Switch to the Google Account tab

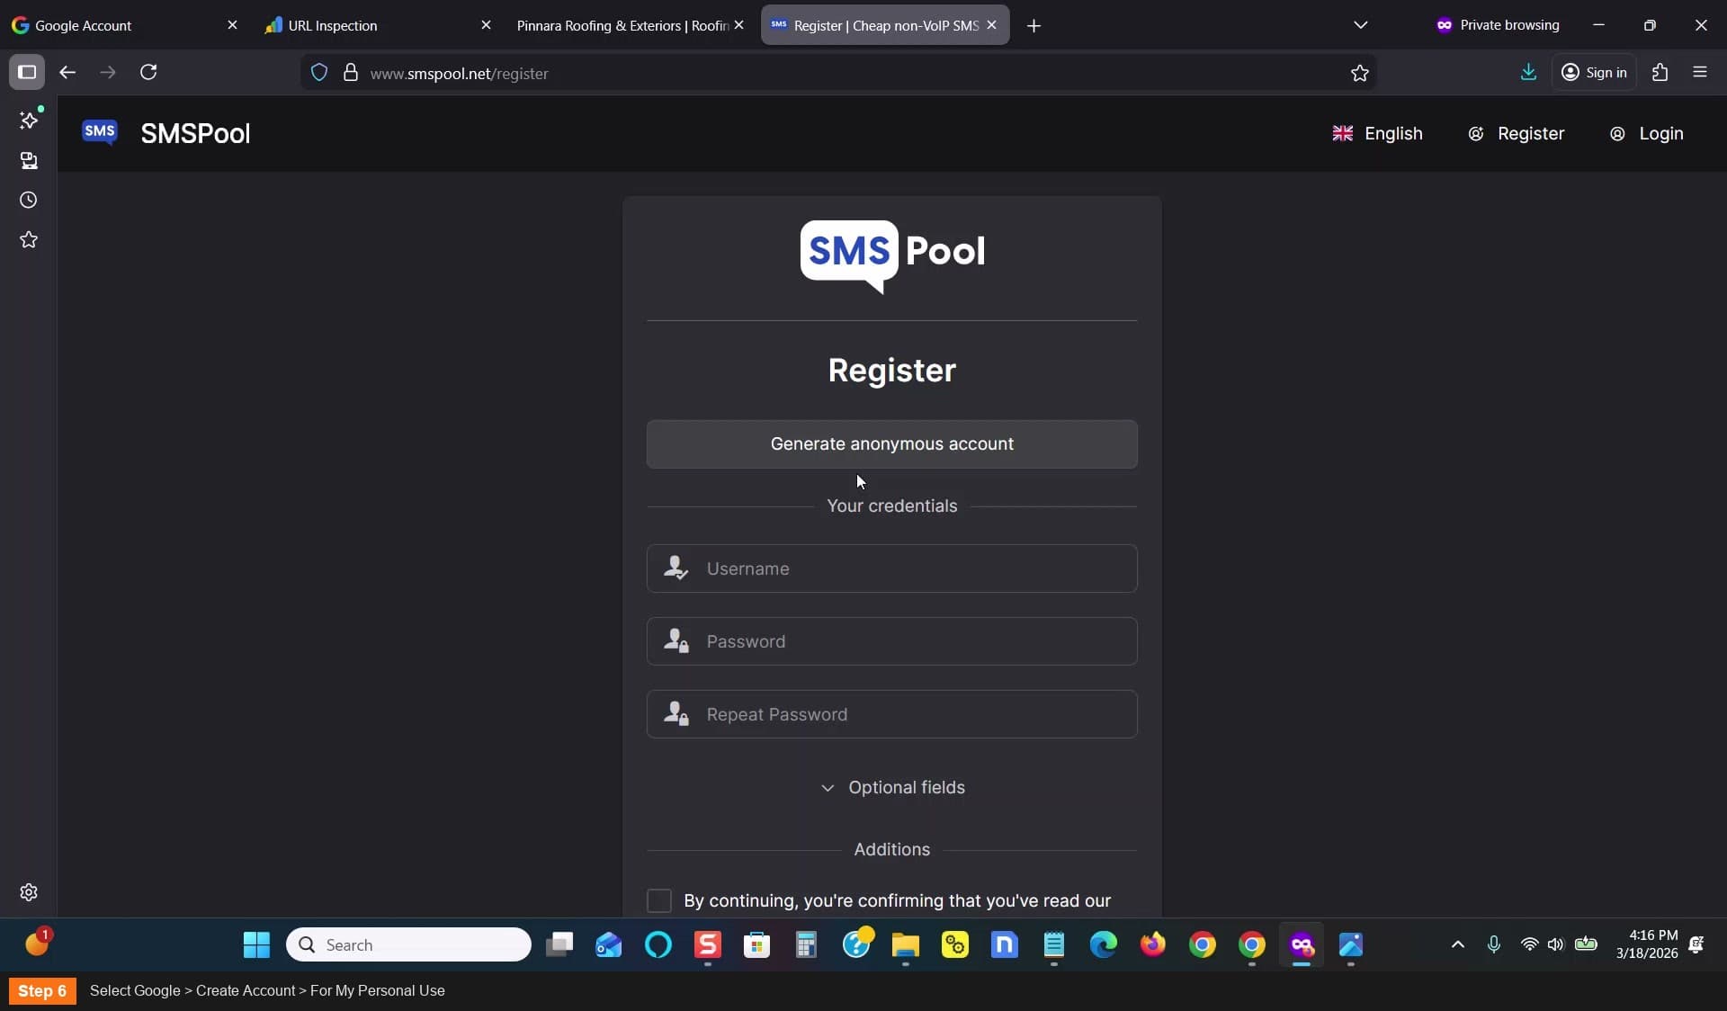point(124,25)
